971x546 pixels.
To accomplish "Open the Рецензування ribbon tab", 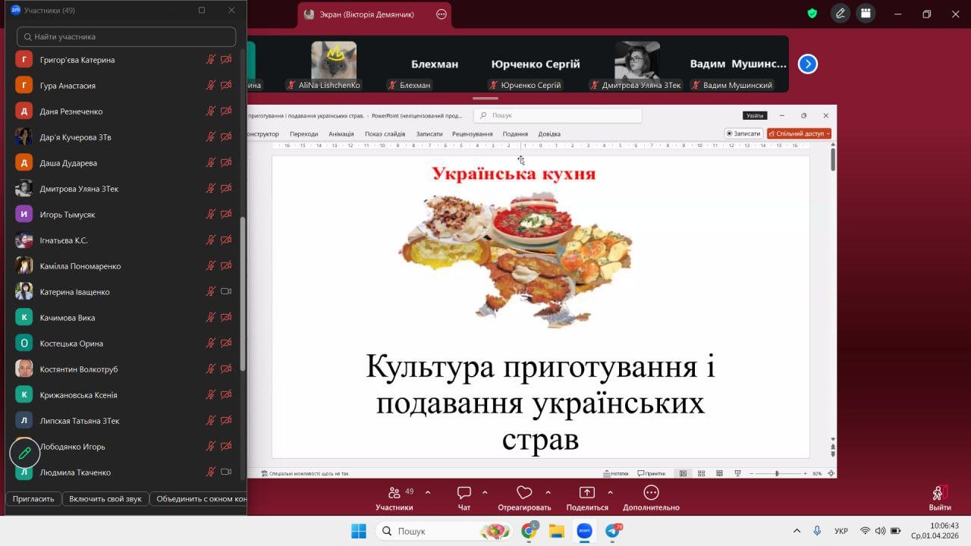I will (472, 134).
